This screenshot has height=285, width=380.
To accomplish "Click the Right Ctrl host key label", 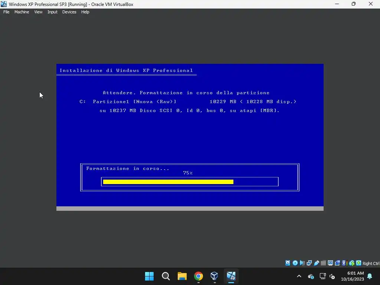I will pyautogui.click(x=371, y=263).
